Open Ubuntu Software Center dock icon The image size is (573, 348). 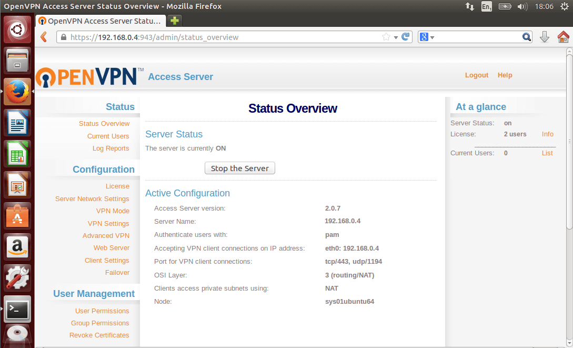[x=17, y=216]
